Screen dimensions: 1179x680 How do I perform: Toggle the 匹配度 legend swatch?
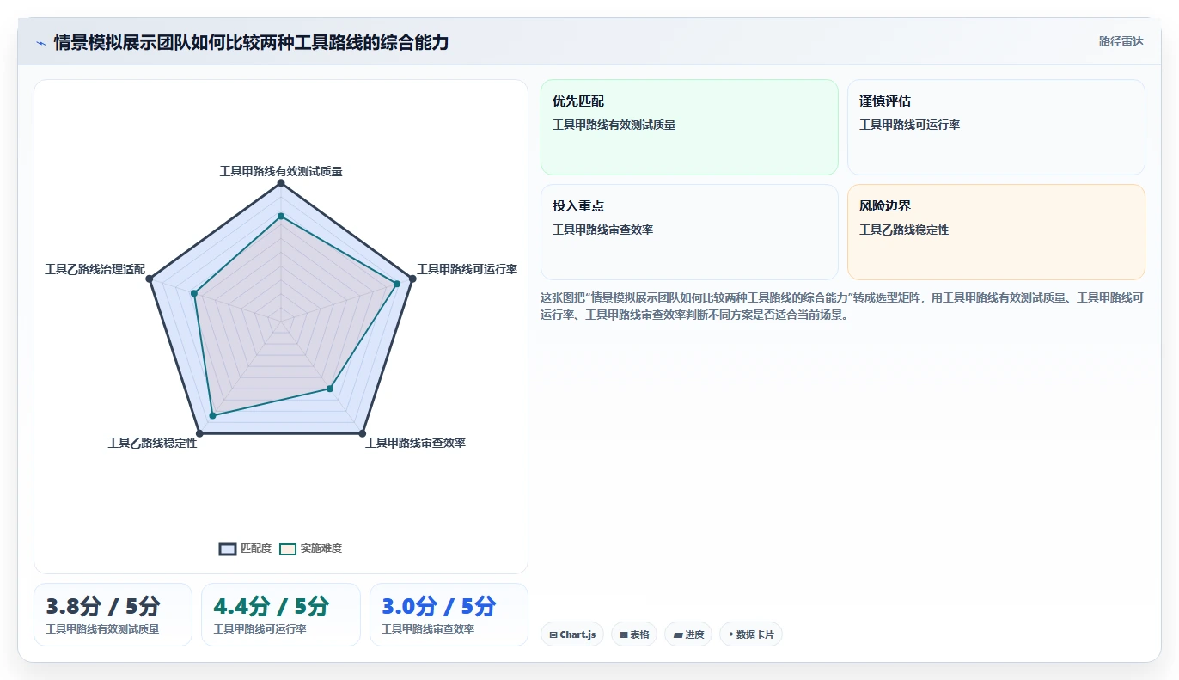pyautogui.click(x=228, y=549)
